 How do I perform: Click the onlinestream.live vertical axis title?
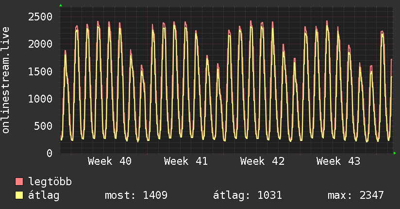coord(6,80)
